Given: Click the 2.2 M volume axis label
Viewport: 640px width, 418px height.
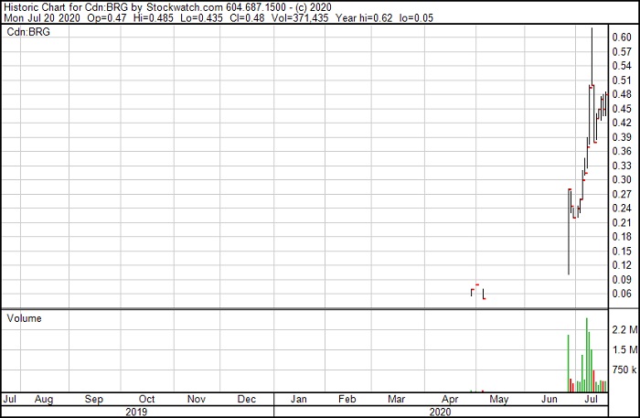Looking at the screenshot, I should (x=620, y=329).
